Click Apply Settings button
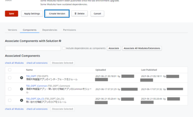Image resolution: width=193 pixels, height=117 pixels. coord(32,13)
